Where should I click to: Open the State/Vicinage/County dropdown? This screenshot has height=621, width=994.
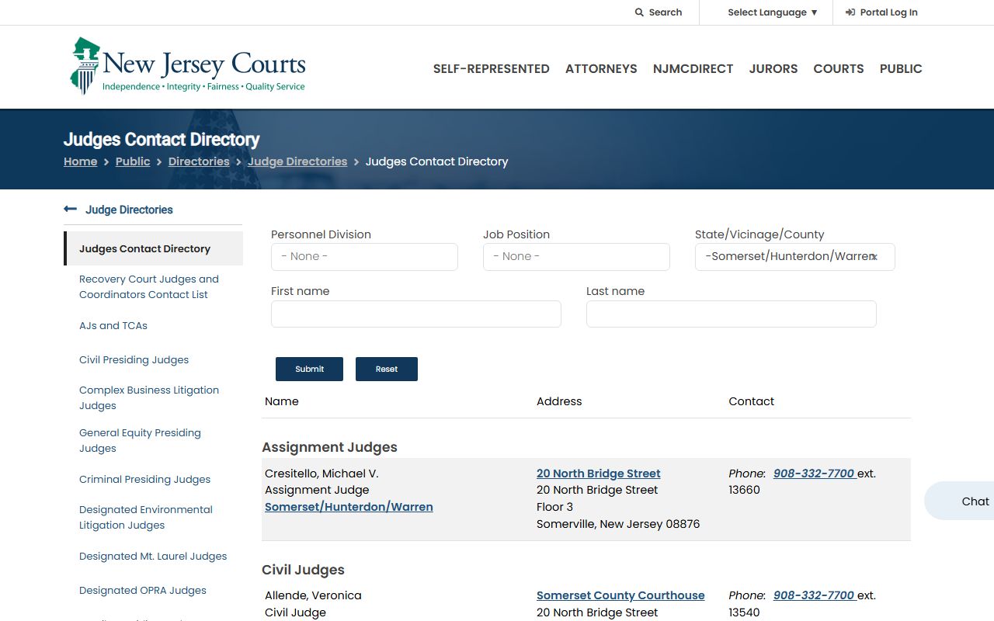pos(794,257)
